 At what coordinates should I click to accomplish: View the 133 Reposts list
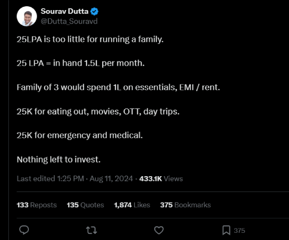pyautogui.click(x=37, y=205)
